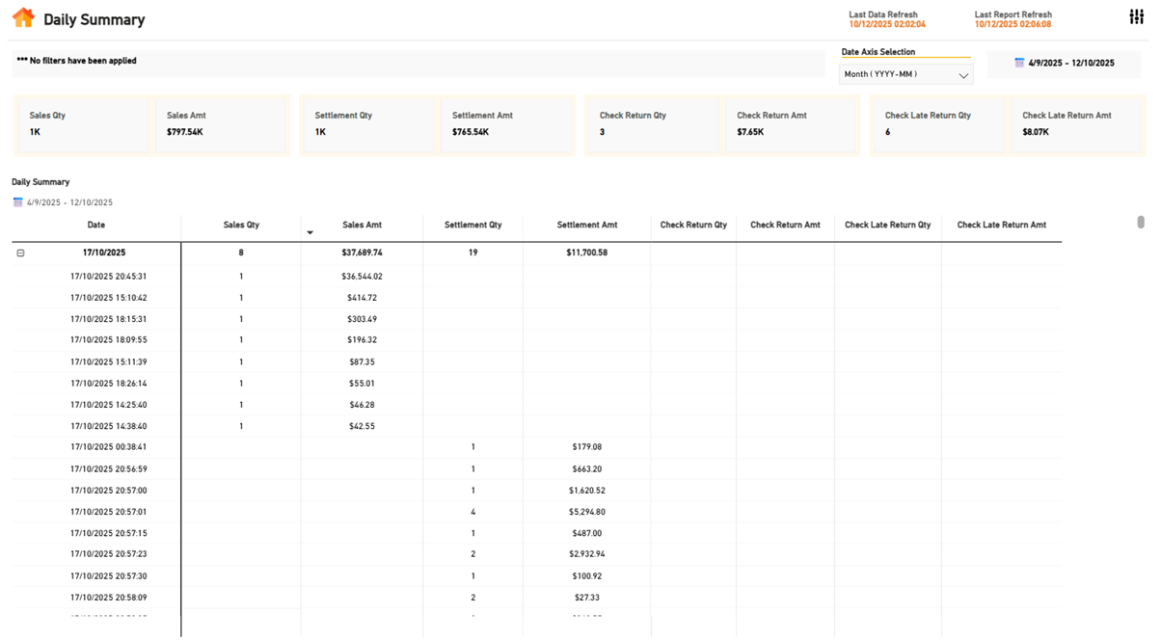Click the 'No filters have been applied' text
The height and width of the screenshot is (640, 1161).
(x=77, y=61)
